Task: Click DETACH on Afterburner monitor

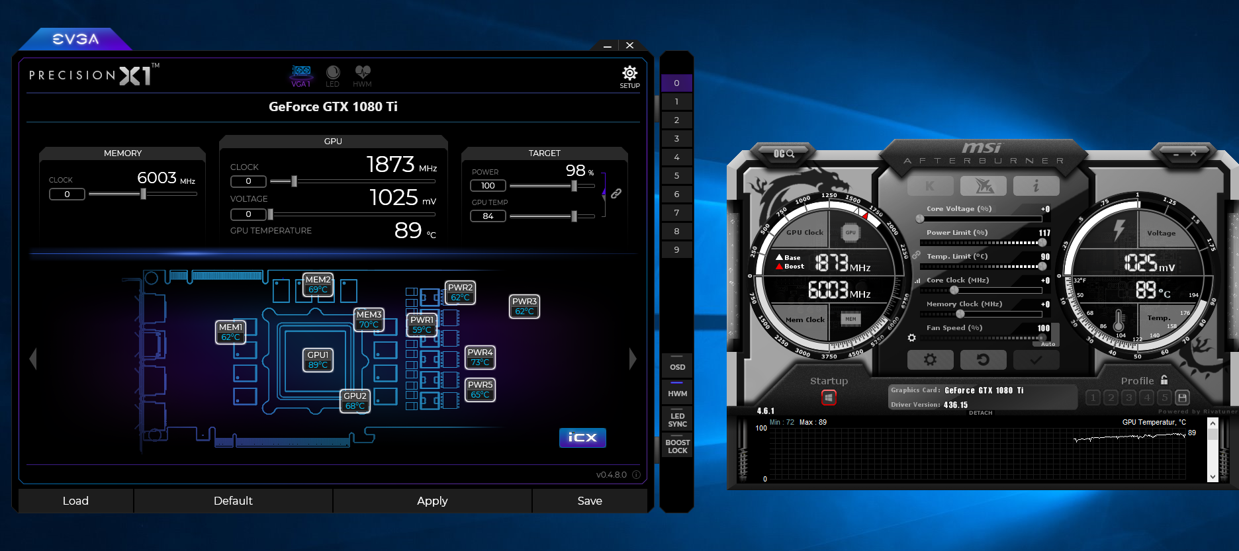Action: [x=981, y=413]
